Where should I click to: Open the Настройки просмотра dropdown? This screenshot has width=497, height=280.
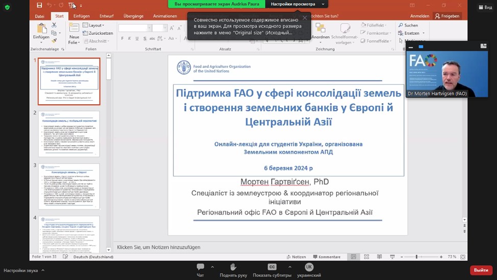(296, 4)
